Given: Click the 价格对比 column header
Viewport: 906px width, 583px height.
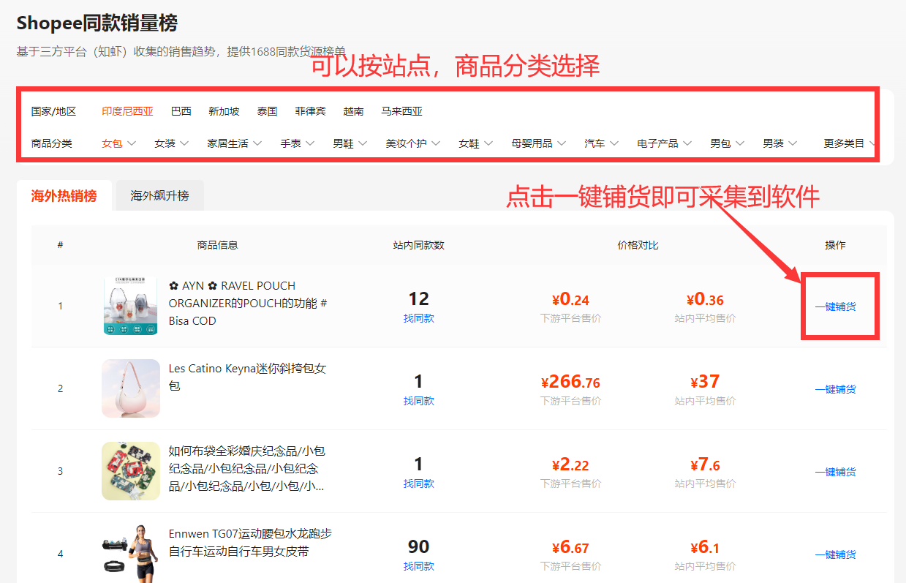Looking at the screenshot, I should 638,245.
